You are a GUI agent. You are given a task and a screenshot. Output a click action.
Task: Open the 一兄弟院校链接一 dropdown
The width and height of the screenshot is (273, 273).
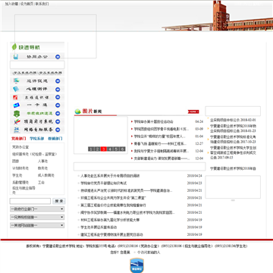click(x=37, y=217)
